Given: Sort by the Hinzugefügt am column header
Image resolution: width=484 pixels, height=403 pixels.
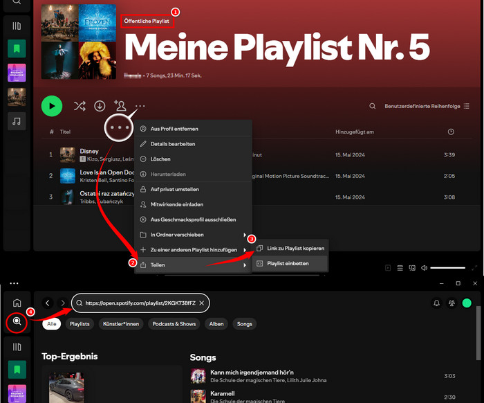Looking at the screenshot, I should (355, 132).
